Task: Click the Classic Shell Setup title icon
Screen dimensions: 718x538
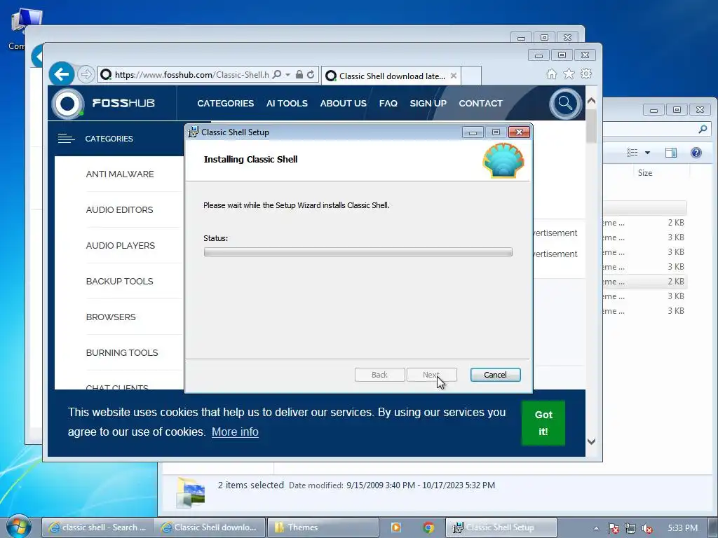Action: tap(194, 132)
